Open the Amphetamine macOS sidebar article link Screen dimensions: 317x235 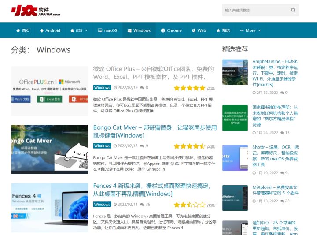pos(275,73)
